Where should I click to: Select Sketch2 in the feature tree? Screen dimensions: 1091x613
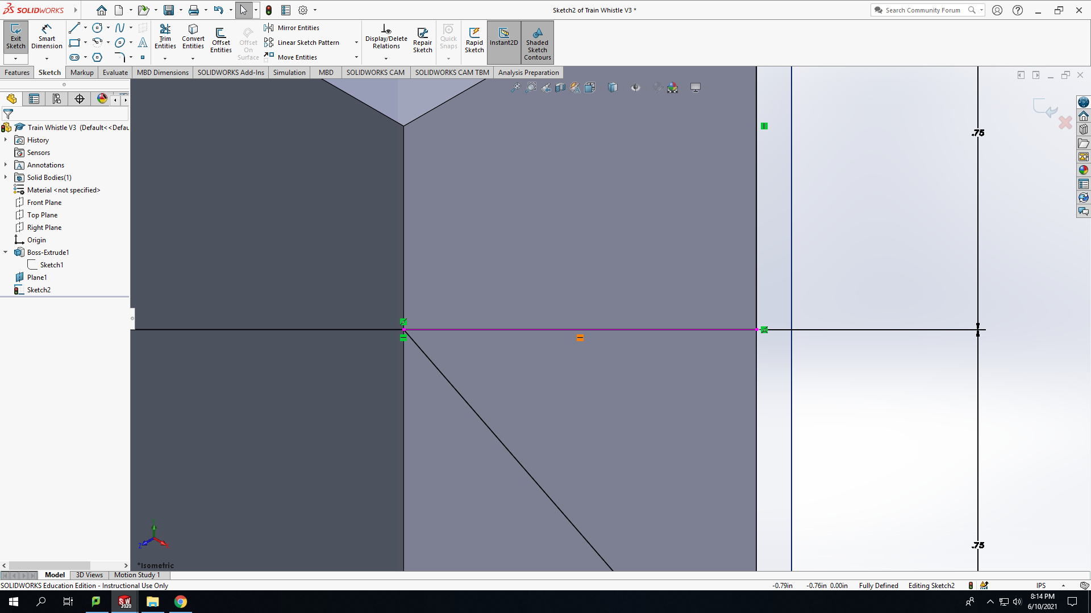(39, 289)
